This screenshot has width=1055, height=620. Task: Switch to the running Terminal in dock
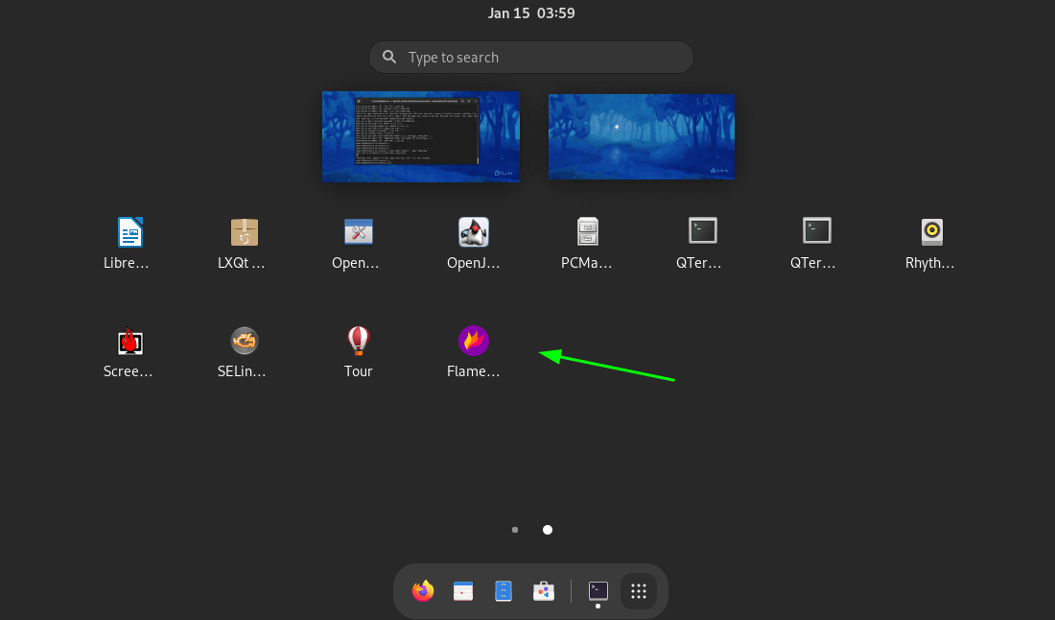click(x=598, y=591)
